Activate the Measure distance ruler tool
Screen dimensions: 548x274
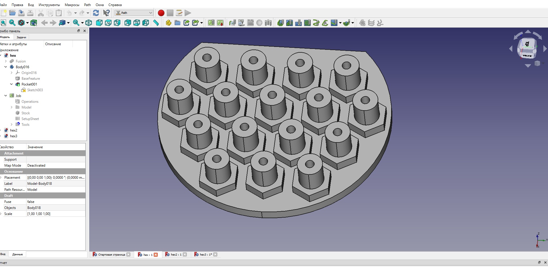coord(156,23)
